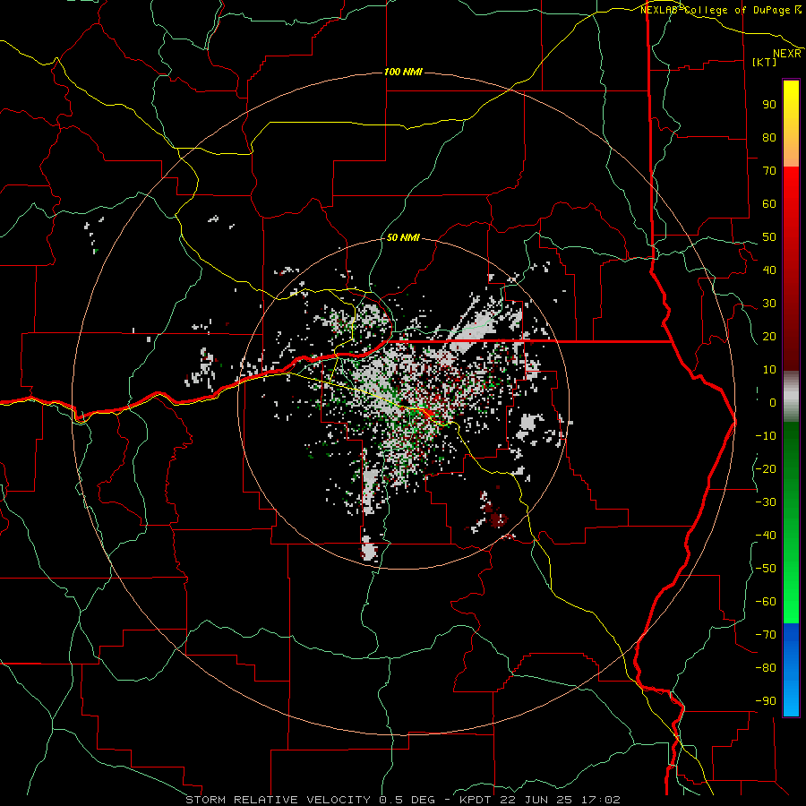Screen dimensions: 806x806
Task: Click the -90 knot scale label
Action: click(766, 701)
